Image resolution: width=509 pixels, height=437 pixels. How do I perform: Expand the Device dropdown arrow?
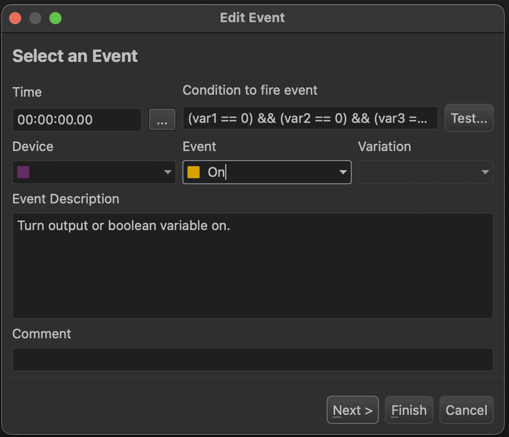168,173
